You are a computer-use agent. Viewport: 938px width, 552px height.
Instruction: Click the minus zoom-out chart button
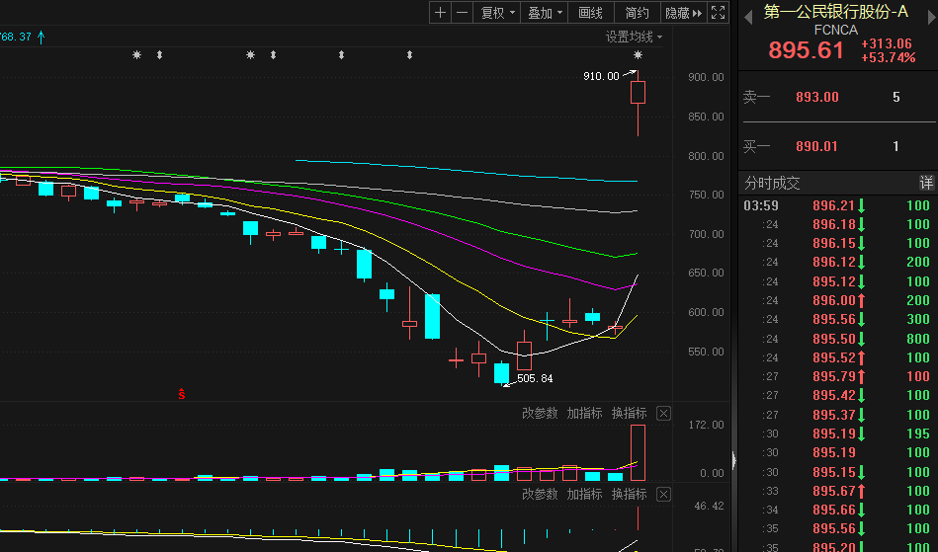[x=462, y=13]
